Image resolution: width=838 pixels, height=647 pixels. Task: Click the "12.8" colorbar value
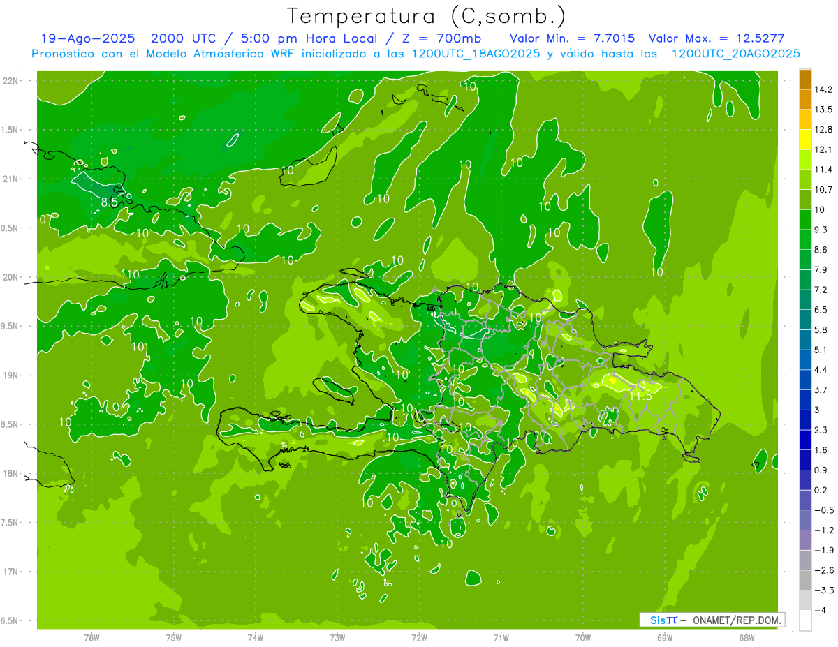point(823,129)
